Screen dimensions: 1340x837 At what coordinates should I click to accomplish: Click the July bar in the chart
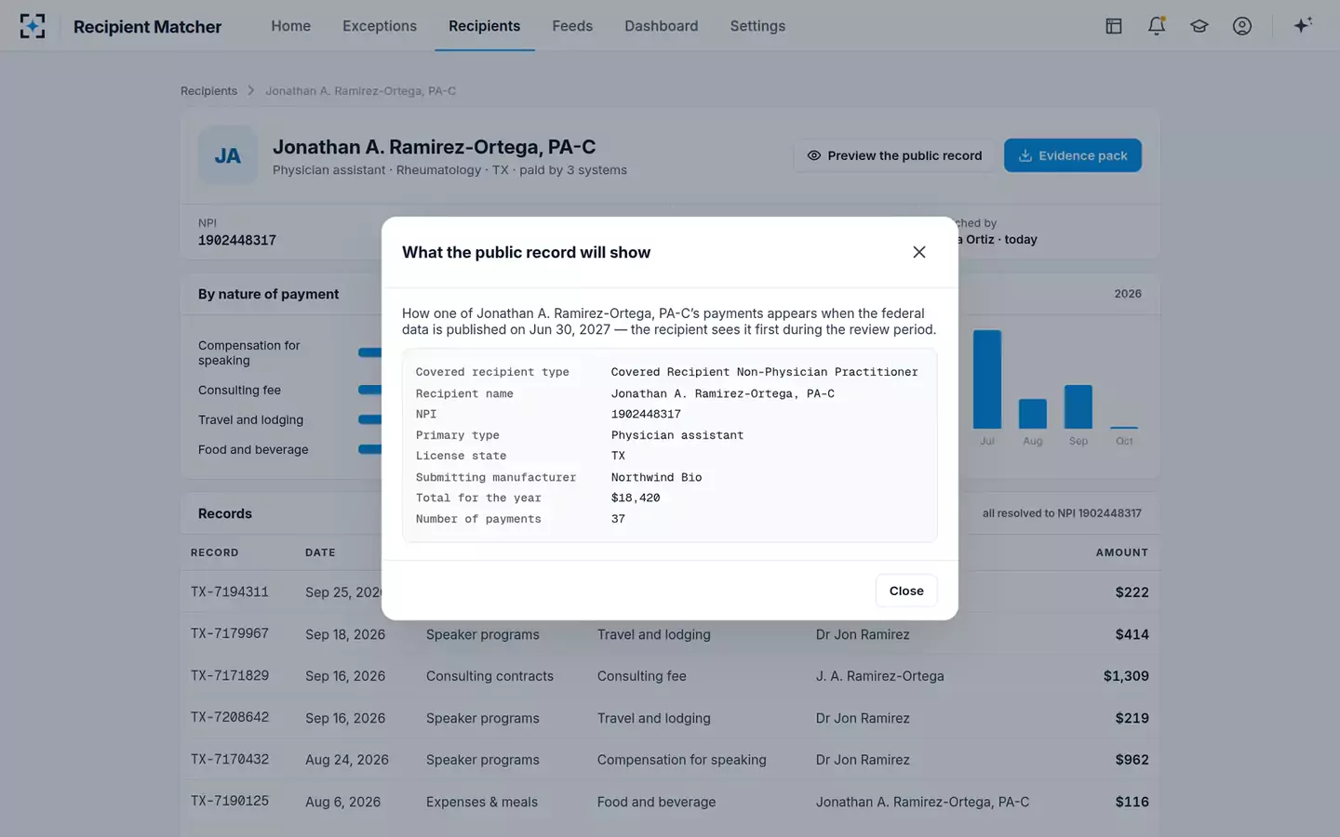pos(987,379)
